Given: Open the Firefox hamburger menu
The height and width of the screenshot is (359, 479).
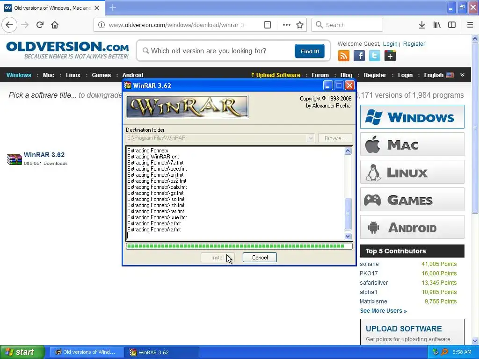Looking at the screenshot, I should coord(470,25).
